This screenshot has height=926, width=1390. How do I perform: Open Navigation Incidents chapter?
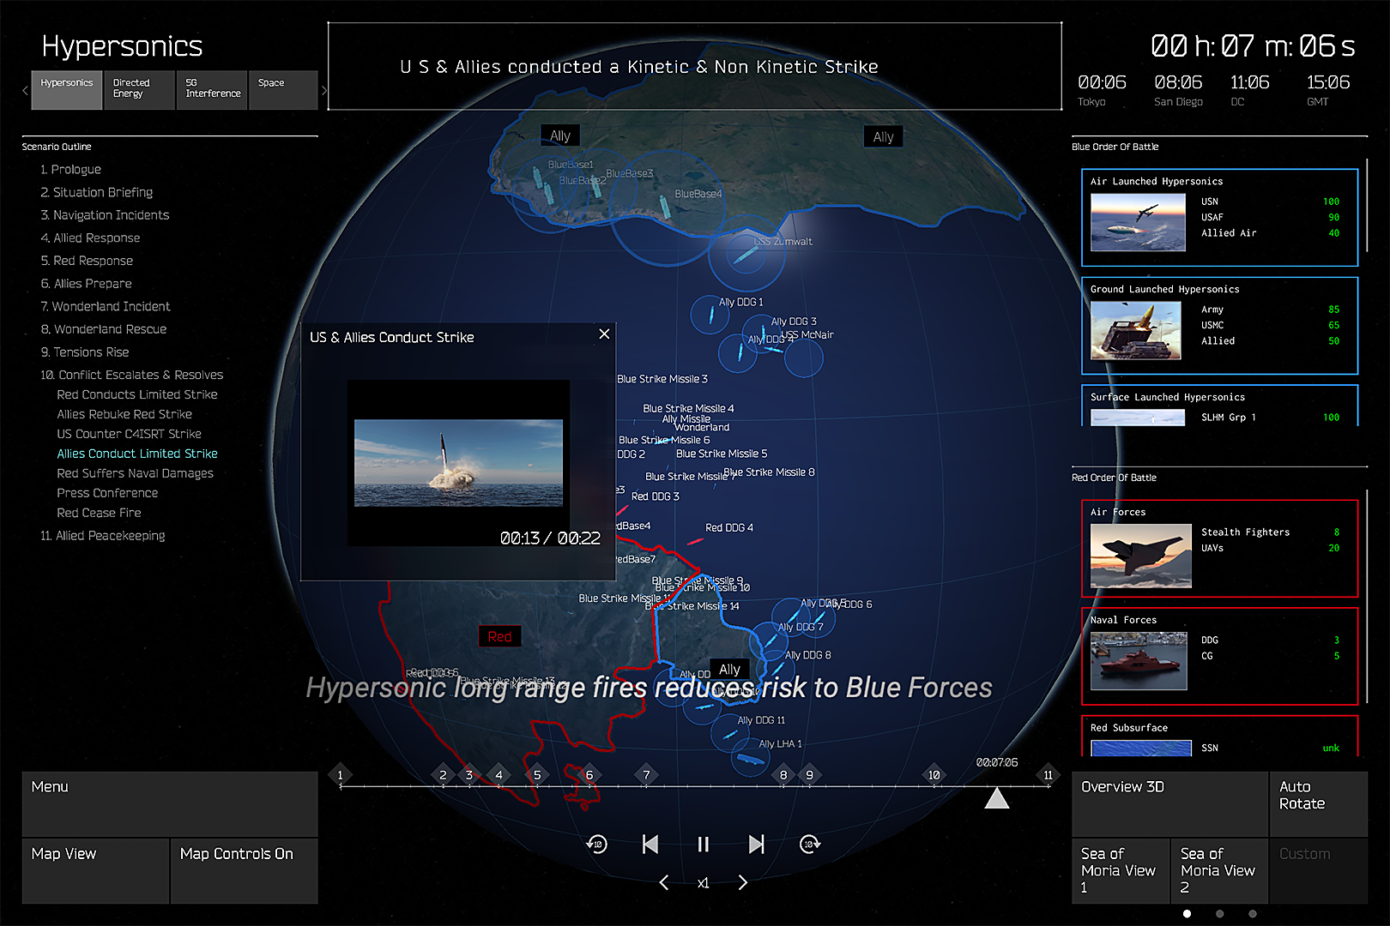105,215
